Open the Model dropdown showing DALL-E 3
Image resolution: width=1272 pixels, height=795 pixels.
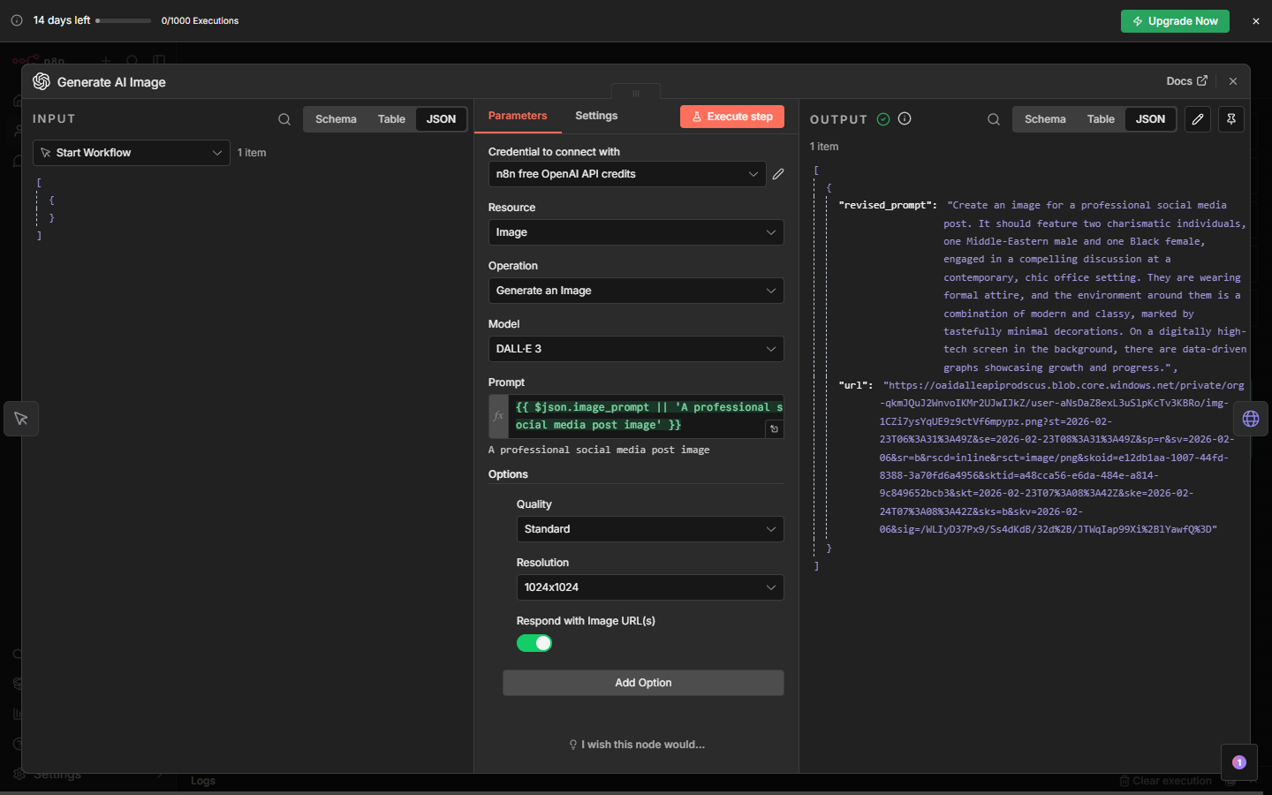[636, 349]
